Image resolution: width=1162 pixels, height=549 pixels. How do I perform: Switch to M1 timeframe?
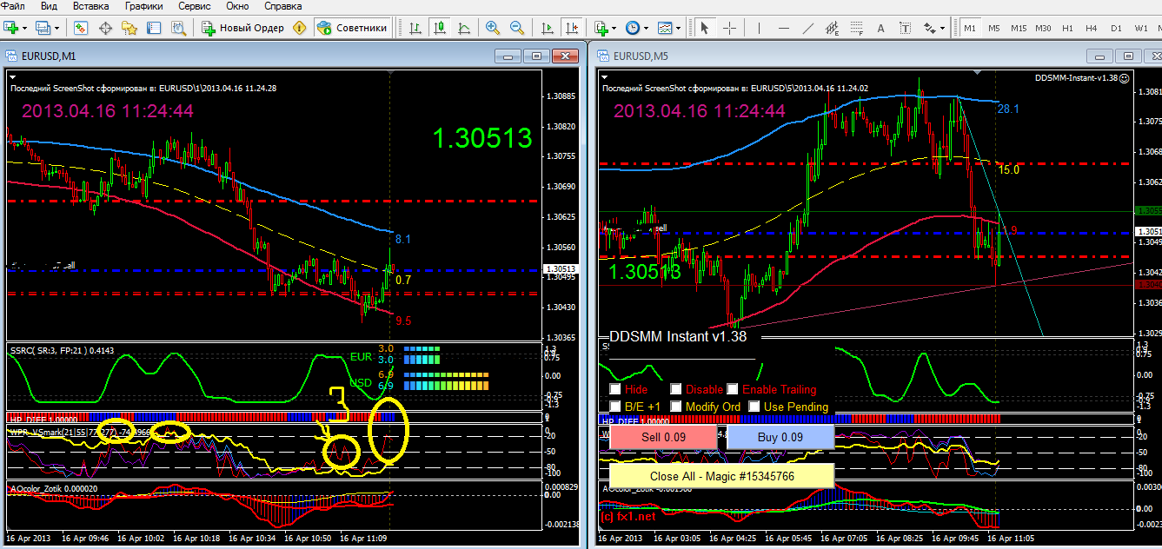point(970,28)
